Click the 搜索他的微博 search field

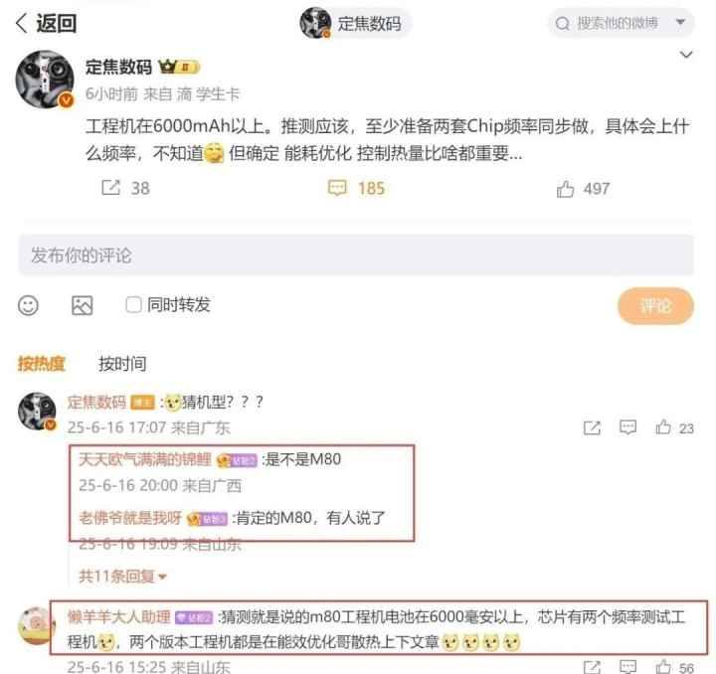(618, 23)
